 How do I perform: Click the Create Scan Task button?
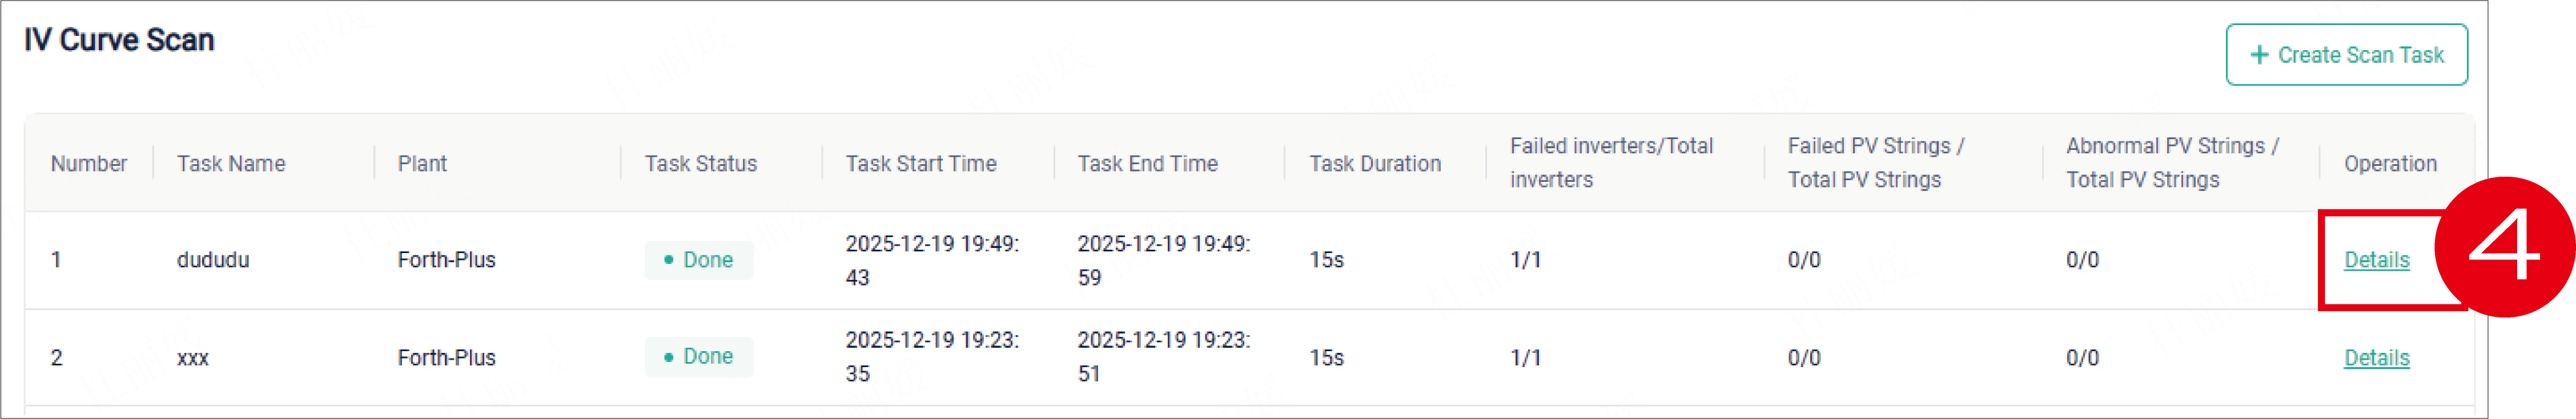(x=2345, y=55)
